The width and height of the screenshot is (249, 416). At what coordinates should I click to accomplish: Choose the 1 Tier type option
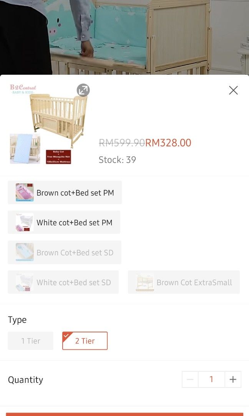coord(30,341)
